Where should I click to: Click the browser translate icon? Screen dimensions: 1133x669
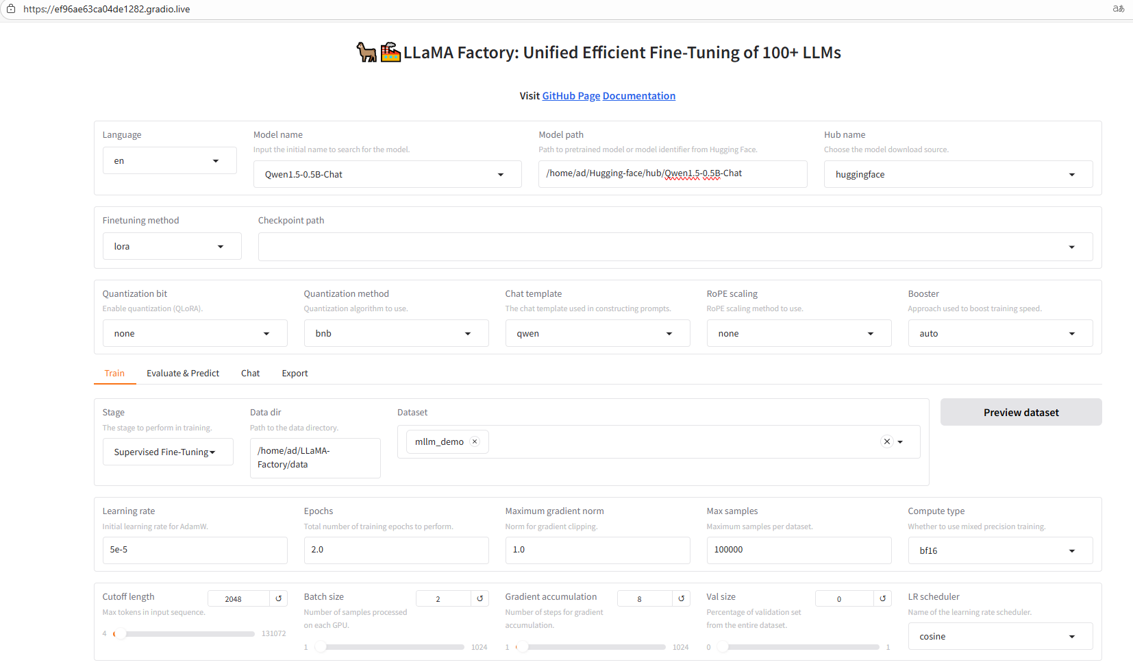coord(1119,9)
